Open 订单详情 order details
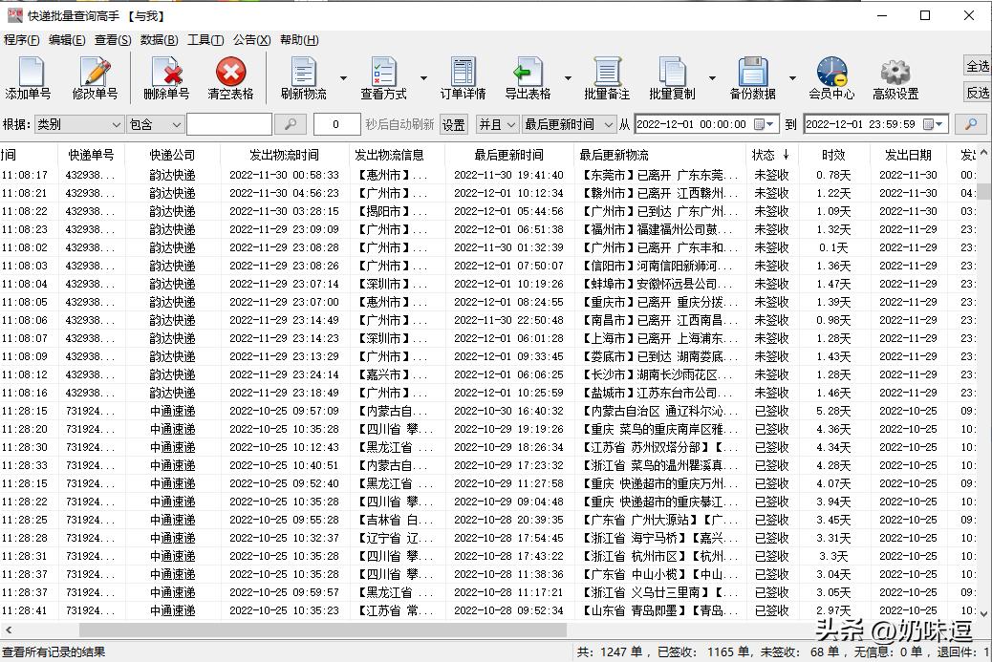992x662 pixels. [461, 77]
